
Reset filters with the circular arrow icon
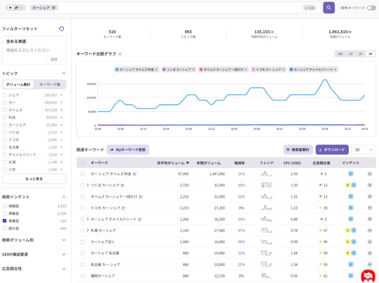[61, 29]
